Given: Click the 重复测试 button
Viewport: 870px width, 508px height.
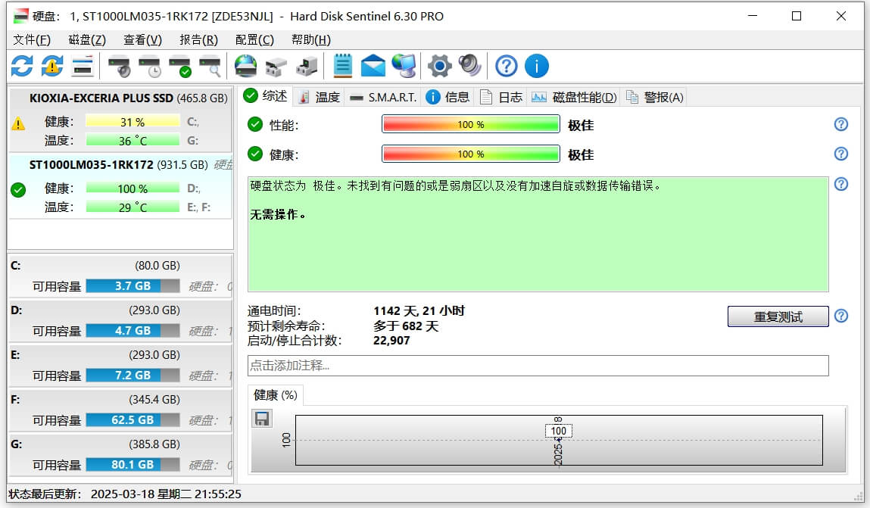Looking at the screenshot, I should [778, 316].
